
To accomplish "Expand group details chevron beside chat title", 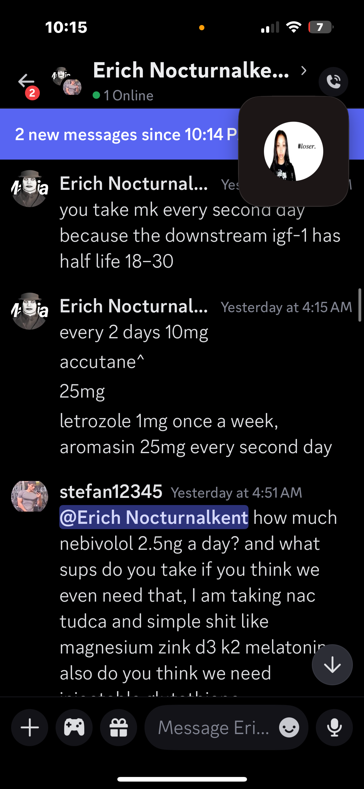I will (304, 71).
